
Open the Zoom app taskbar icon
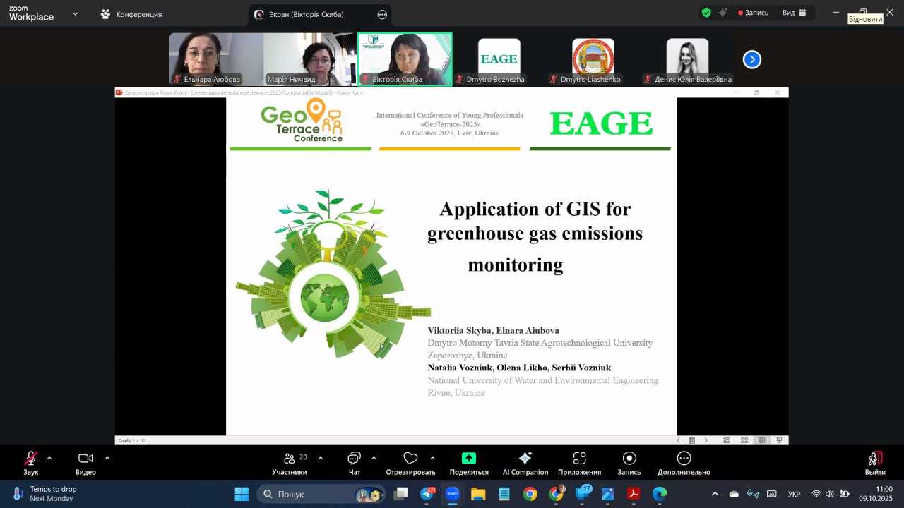coord(453,494)
